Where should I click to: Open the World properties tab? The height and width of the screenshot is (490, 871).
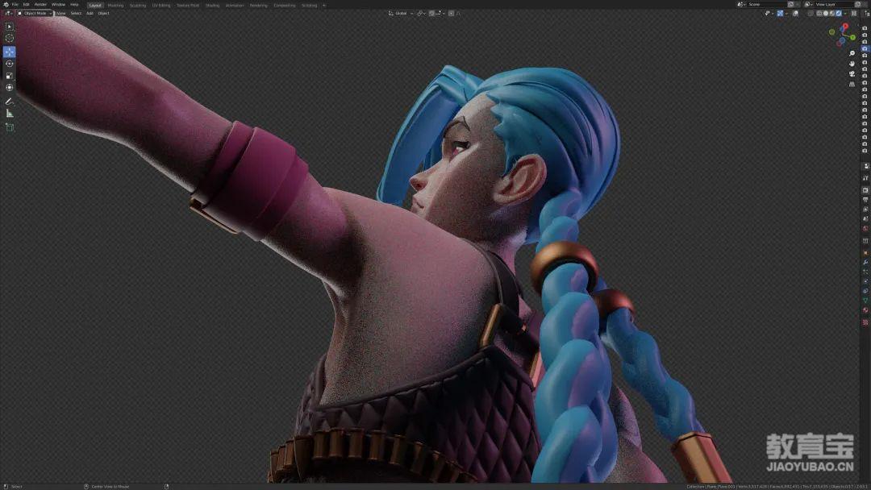[865, 229]
